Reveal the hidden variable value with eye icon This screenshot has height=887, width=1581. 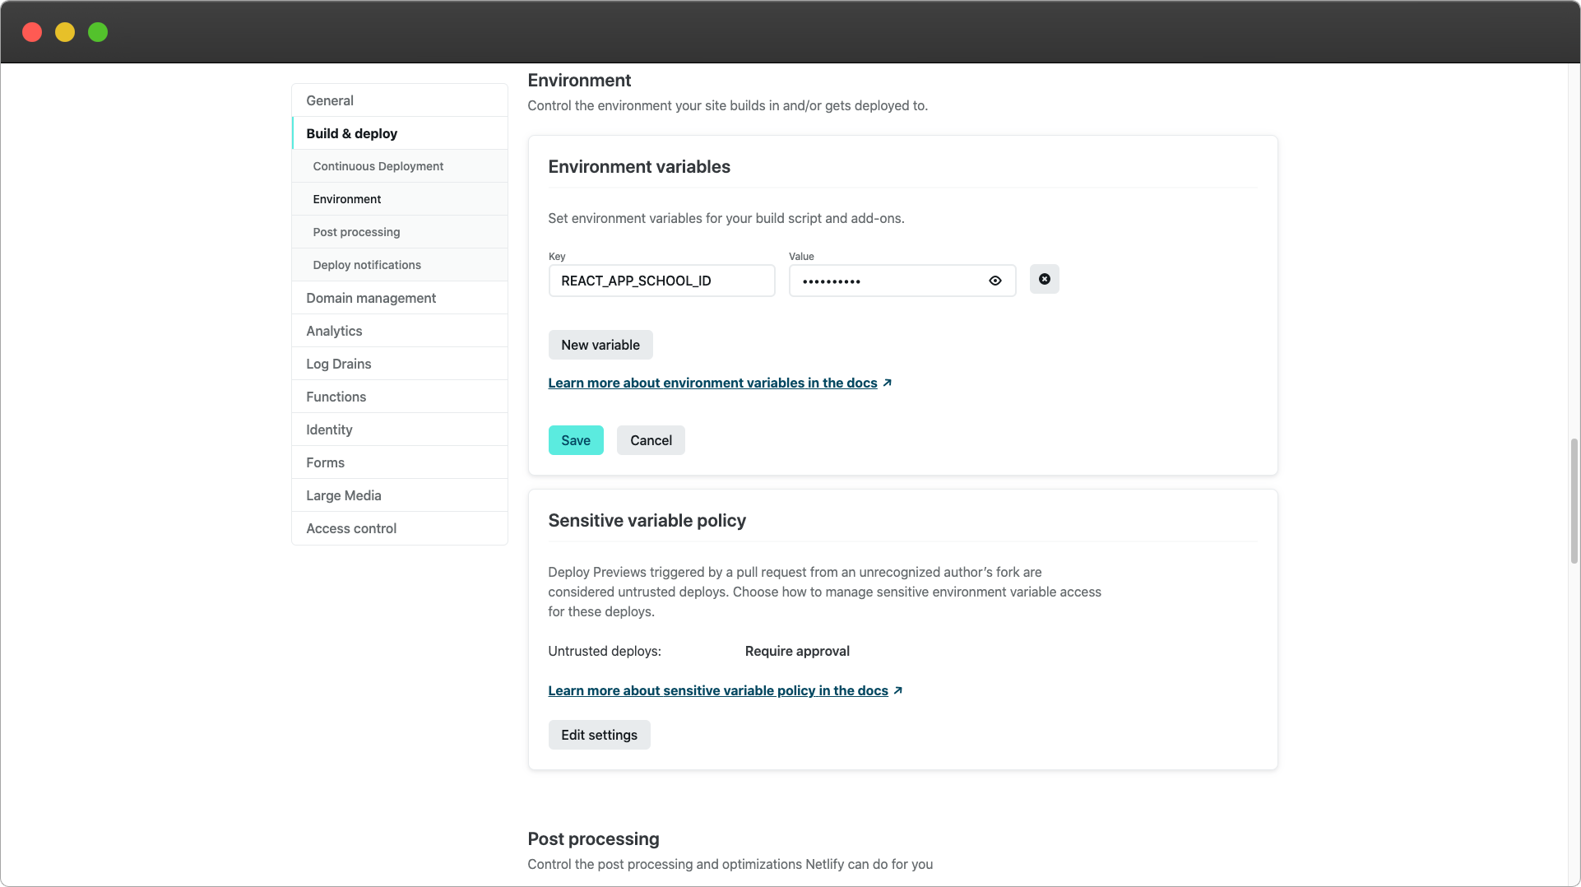(994, 281)
